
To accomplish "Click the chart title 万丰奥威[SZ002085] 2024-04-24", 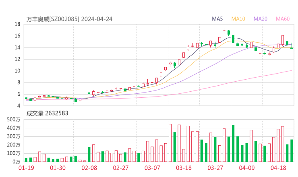I will click(x=69, y=19).
